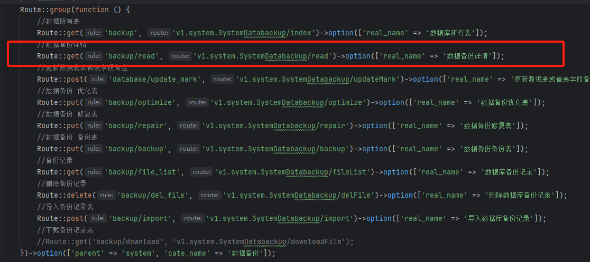This screenshot has width=590, height=262.
Task: Click the route: hint before SystemDatabackup/index
Action: pos(159,33)
